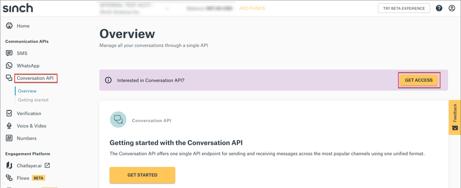This screenshot has width=461, height=188.
Task: Open SMS menu item
Action: [22, 53]
